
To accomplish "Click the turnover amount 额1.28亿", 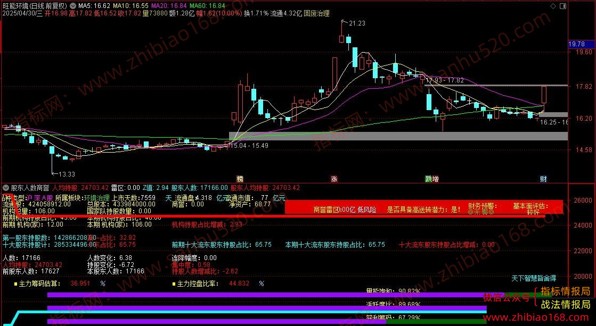I will (x=182, y=13).
